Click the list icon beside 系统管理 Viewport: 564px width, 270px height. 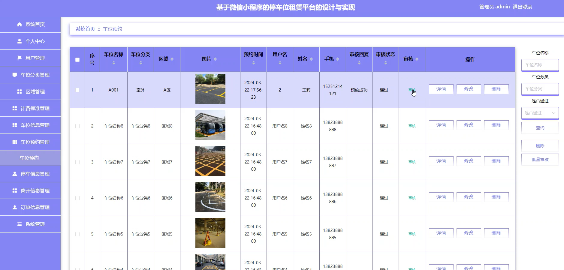click(x=20, y=224)
